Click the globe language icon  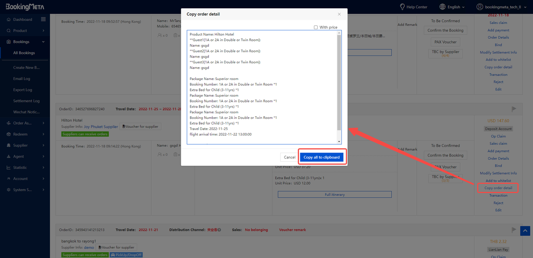click(x=442, y=7)
